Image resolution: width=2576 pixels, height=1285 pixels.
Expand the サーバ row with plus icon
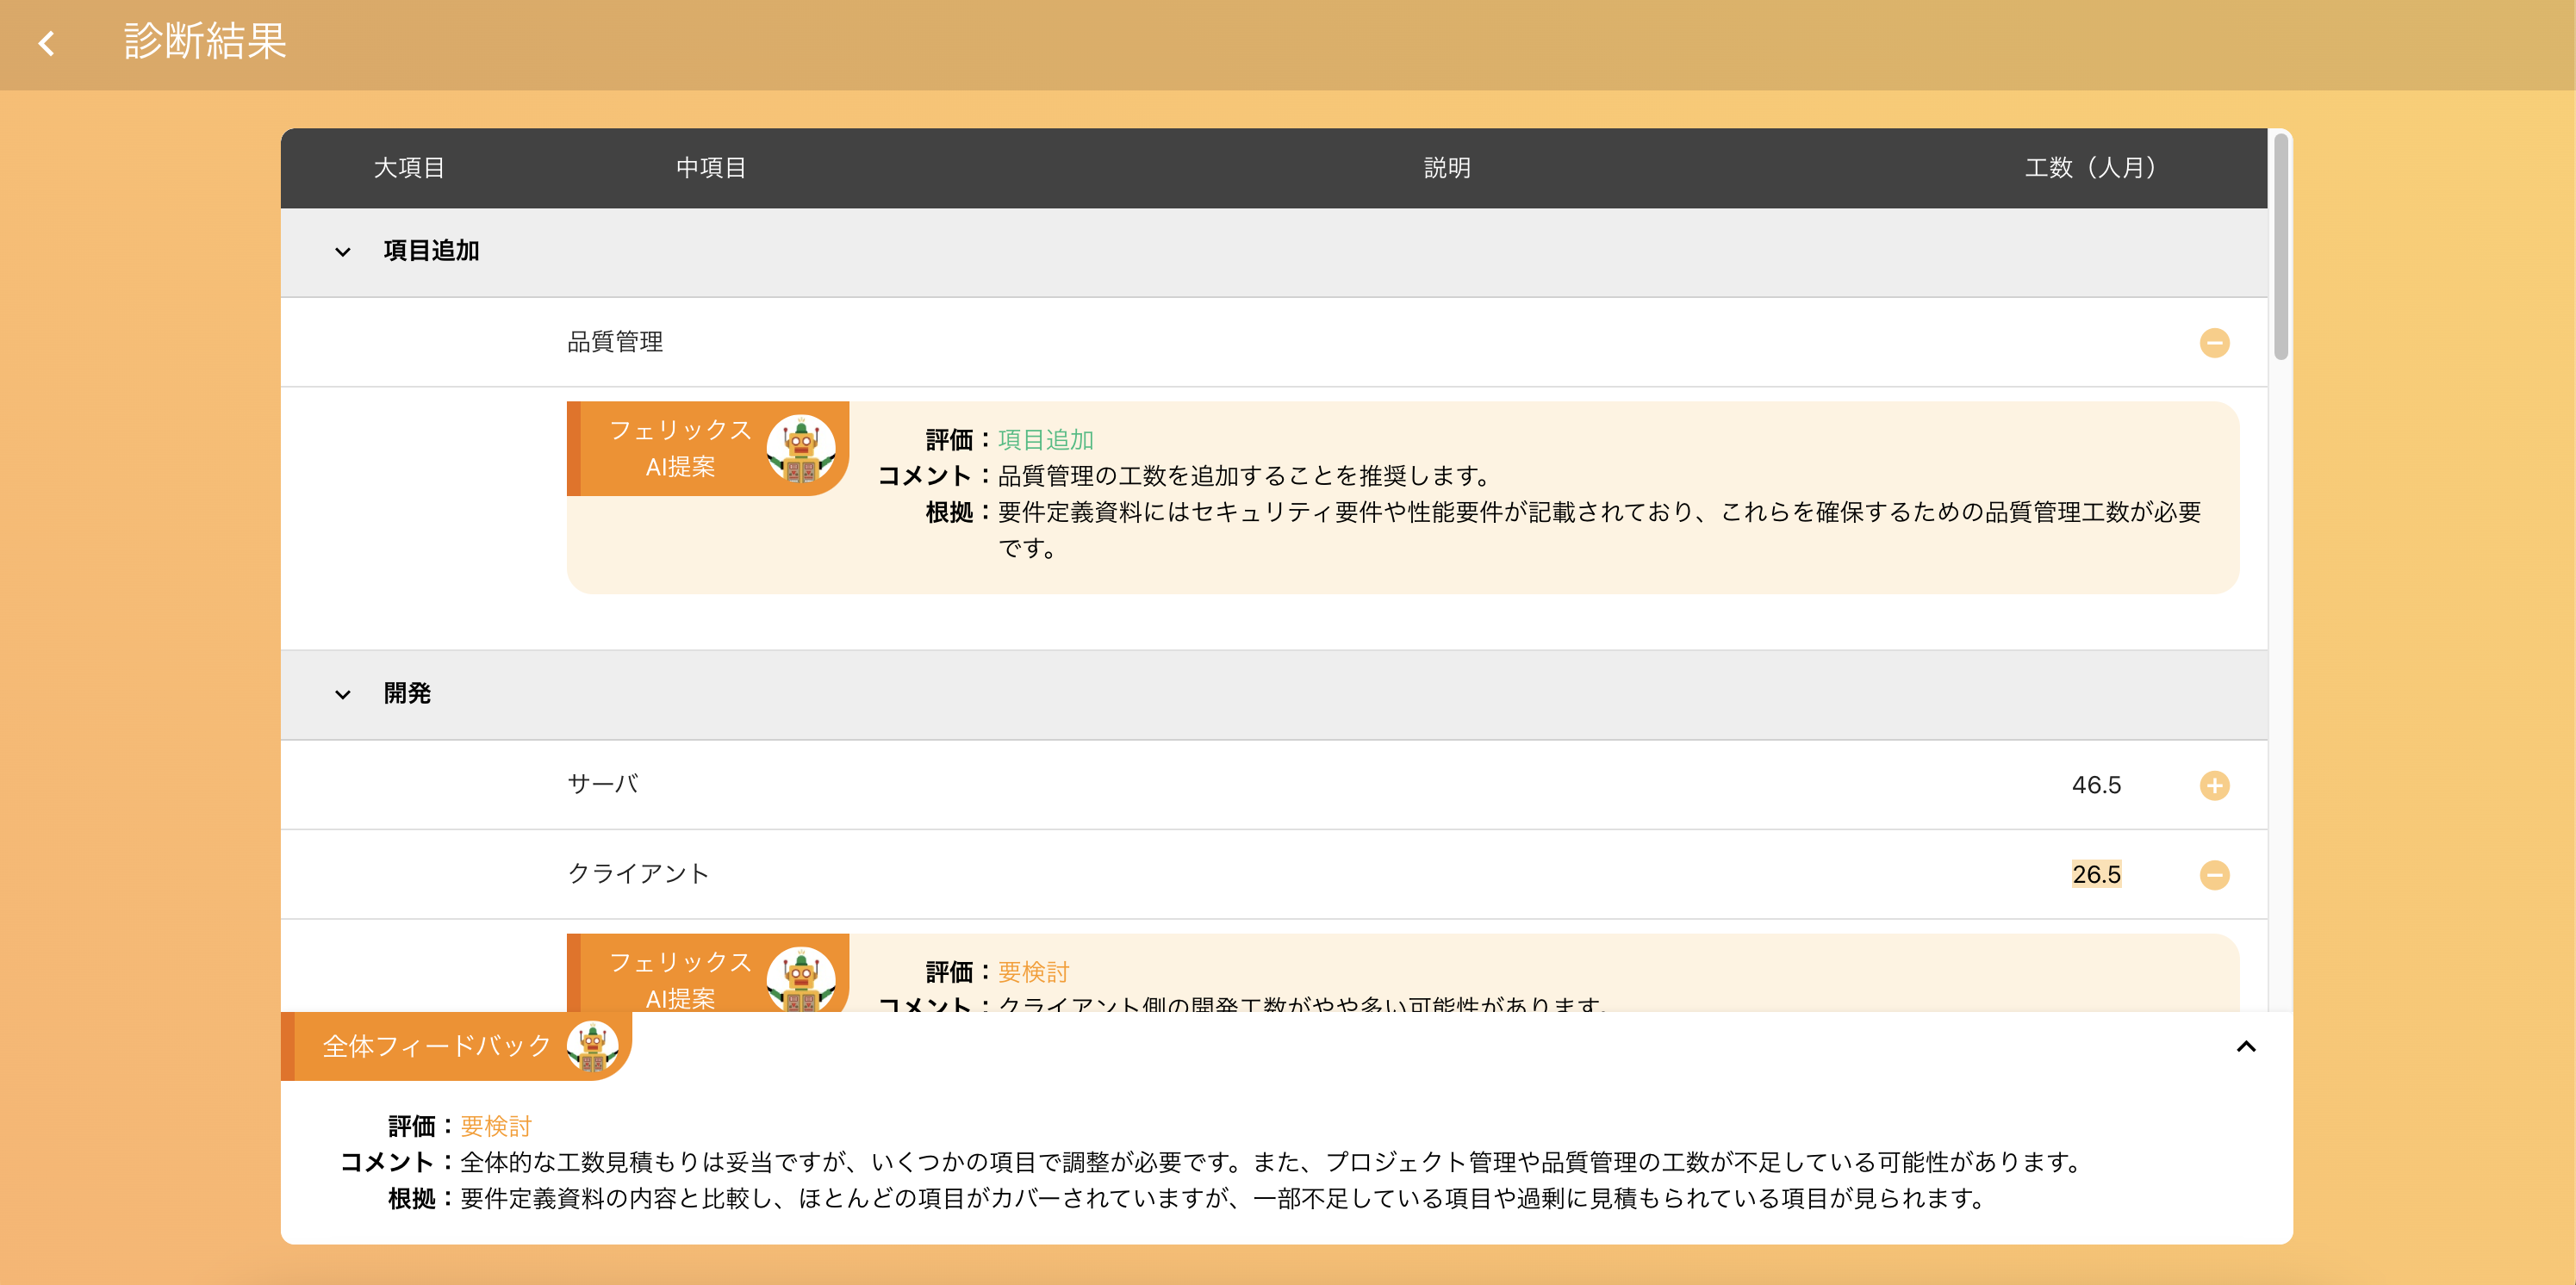(2214, 785)
